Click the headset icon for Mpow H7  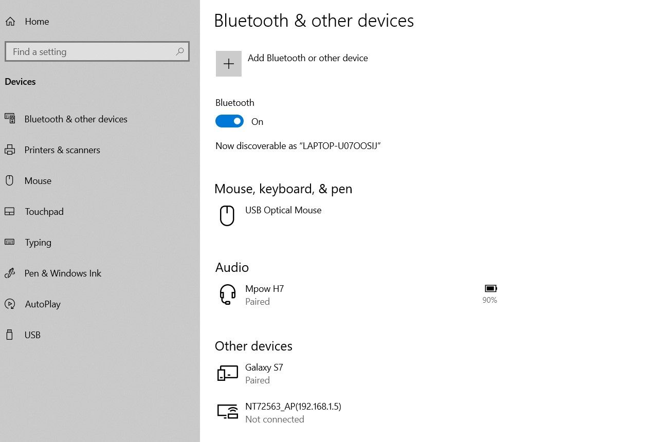click(227, 294)
